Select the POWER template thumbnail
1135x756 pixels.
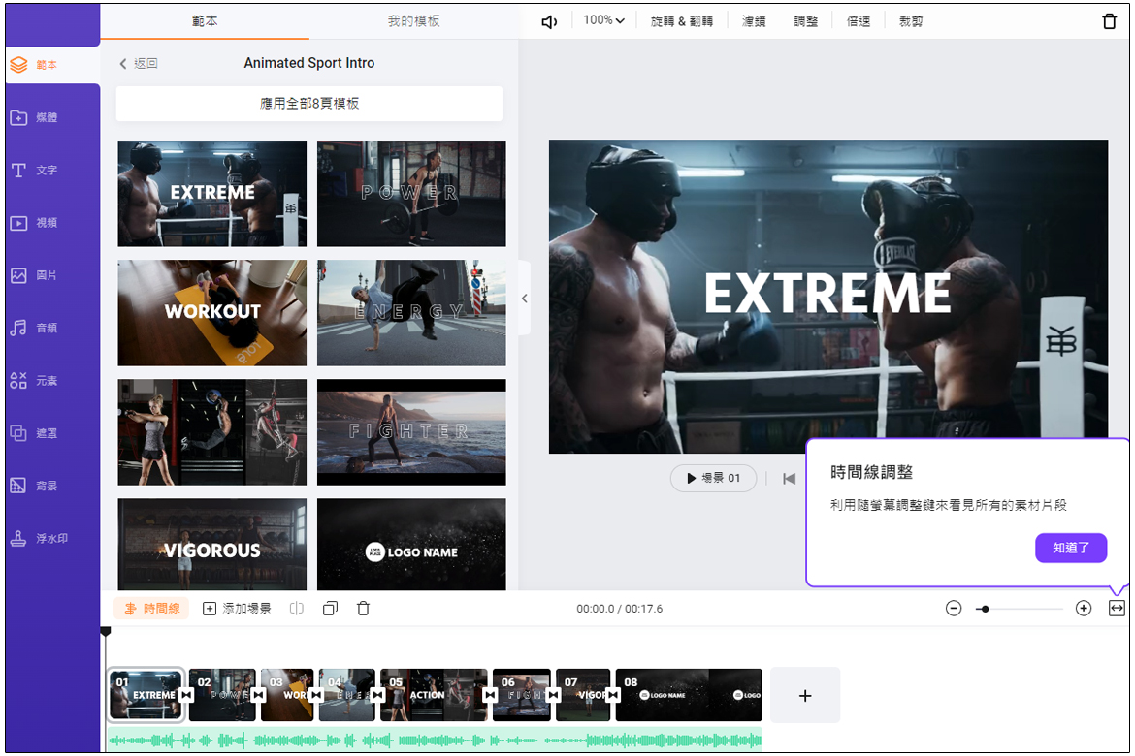pos(411,193)
